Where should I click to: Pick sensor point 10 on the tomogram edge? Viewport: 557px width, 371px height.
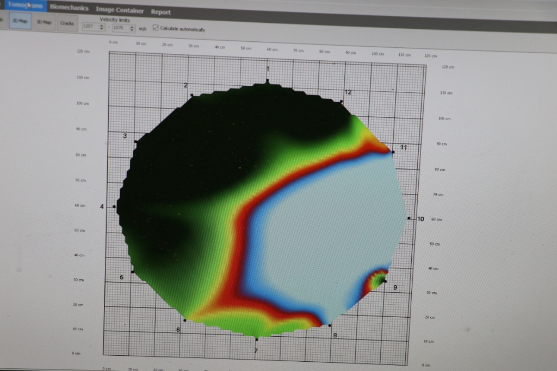[409, 218]
